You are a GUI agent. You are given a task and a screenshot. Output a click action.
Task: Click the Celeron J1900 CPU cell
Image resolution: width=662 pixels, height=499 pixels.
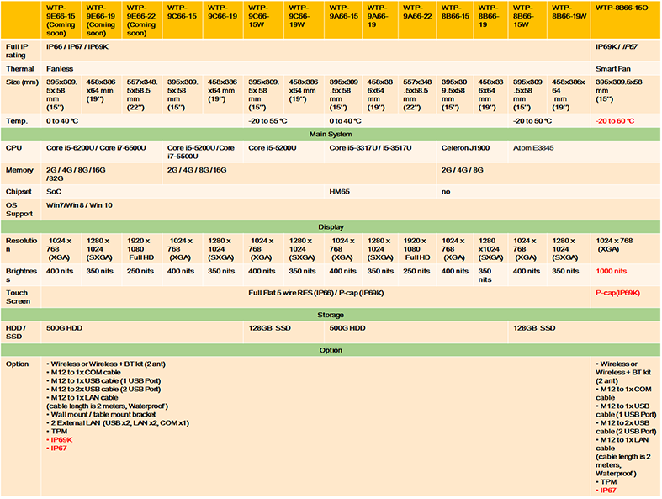coord(467,147)
